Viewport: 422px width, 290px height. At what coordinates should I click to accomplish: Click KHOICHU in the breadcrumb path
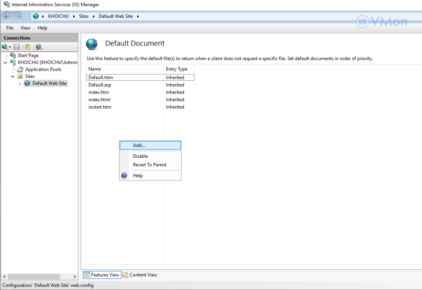pyautogui.click(x=59, y=16)
